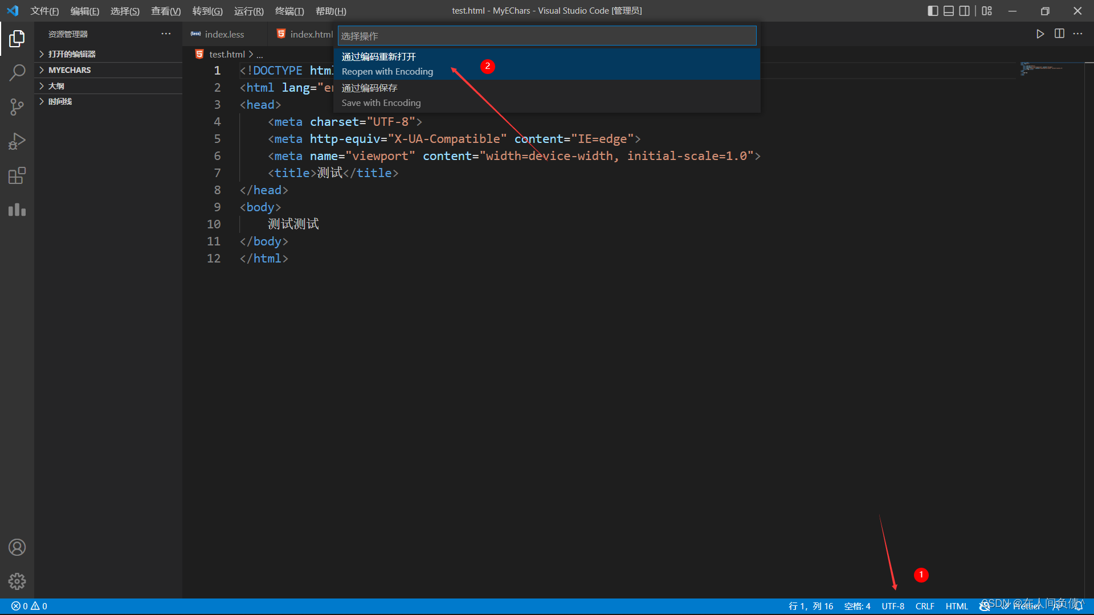The height and width of the screenshot is (615, 1094).
Task: Switch to the index.html tab
Action: click(x=304, y=34)
